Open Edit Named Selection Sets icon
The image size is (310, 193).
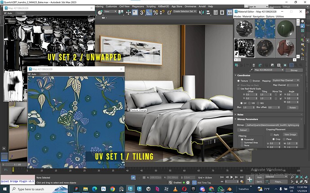169,13
